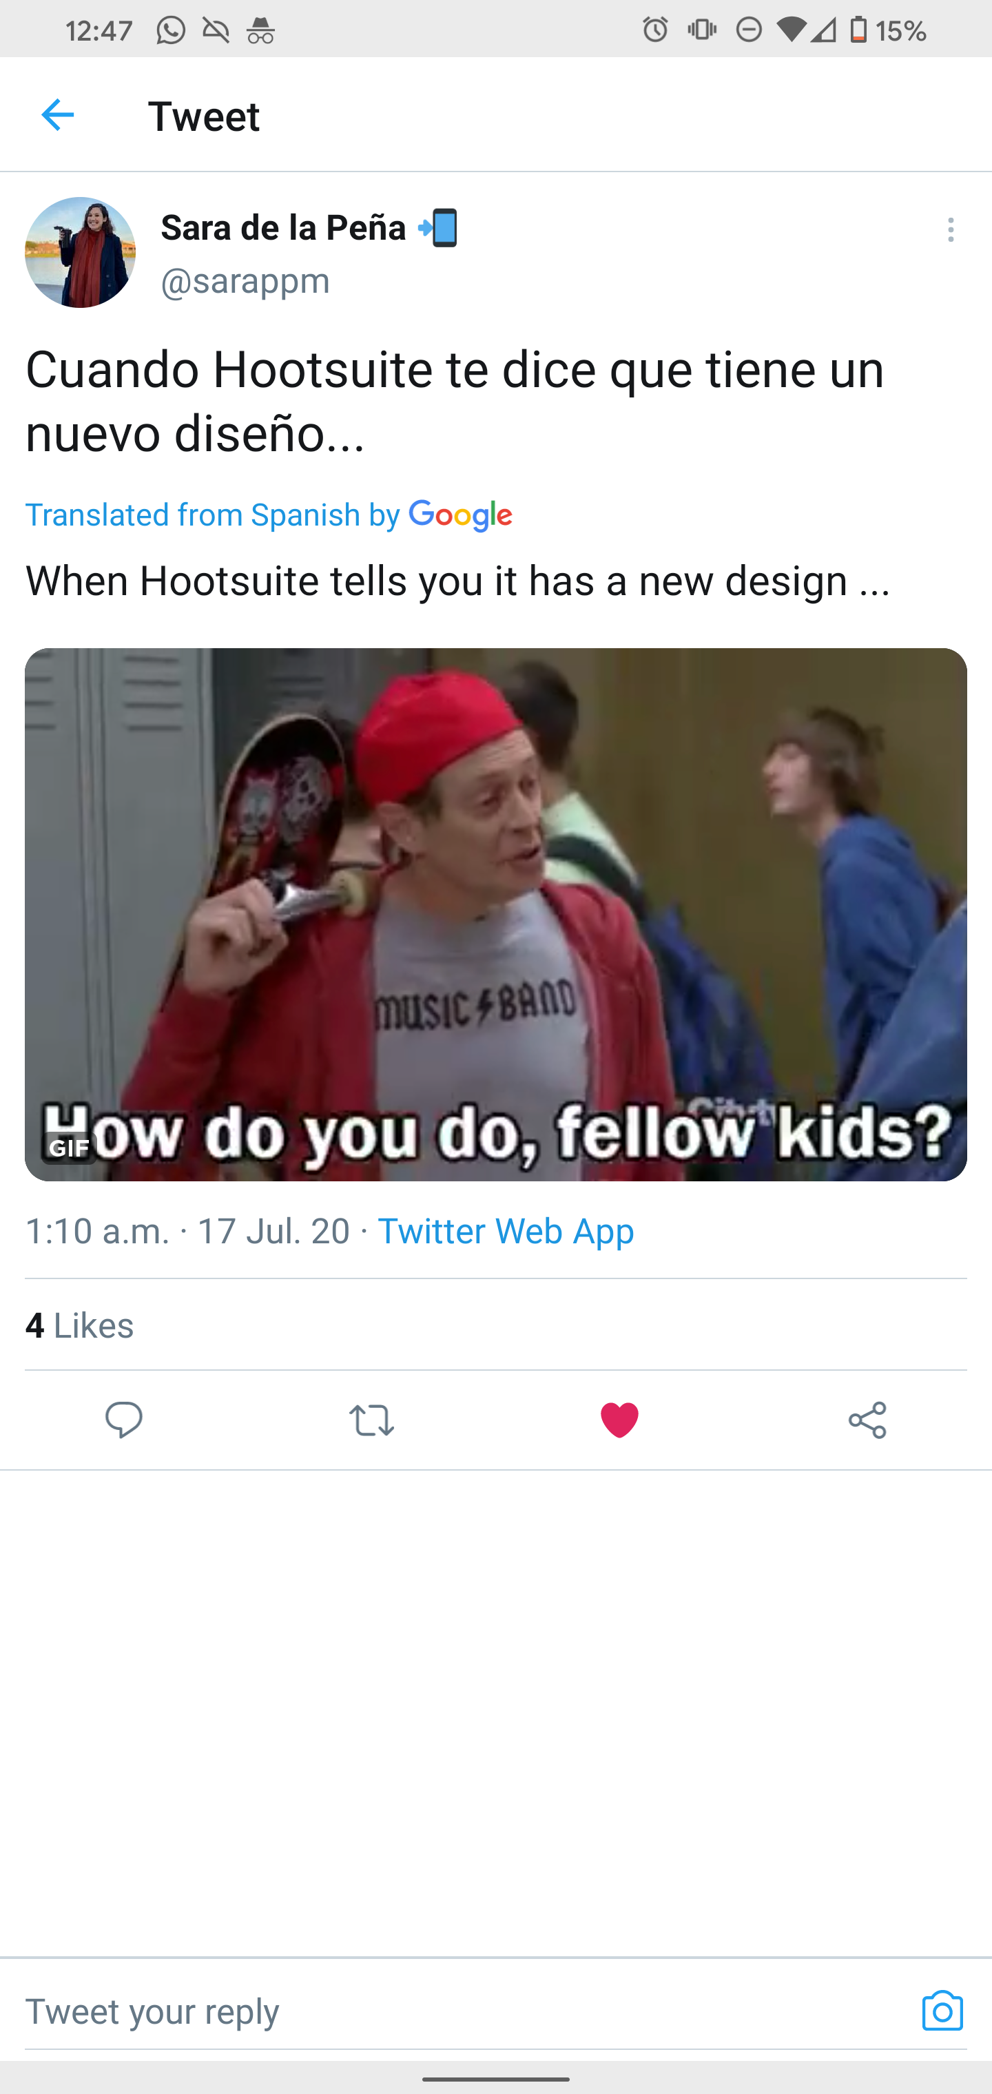
Task: Tap the alarm icon in status bar
Action: pos(655,31)
